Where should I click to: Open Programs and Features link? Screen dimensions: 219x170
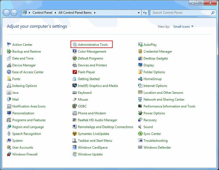(x=29, y=120)
